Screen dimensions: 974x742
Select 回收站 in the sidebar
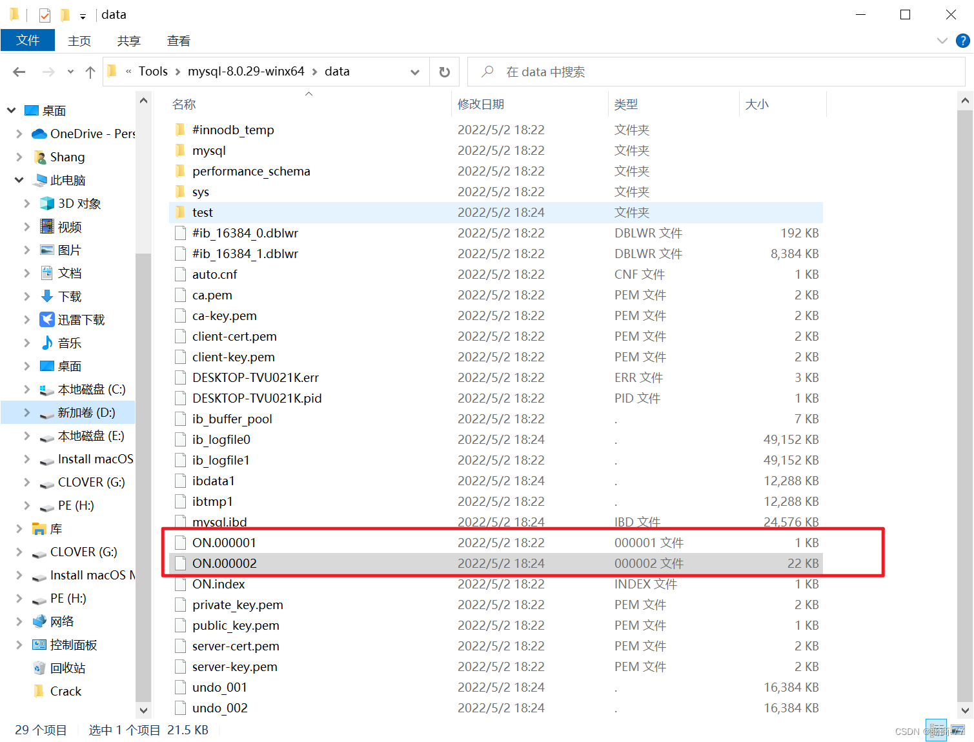[68, 668]
